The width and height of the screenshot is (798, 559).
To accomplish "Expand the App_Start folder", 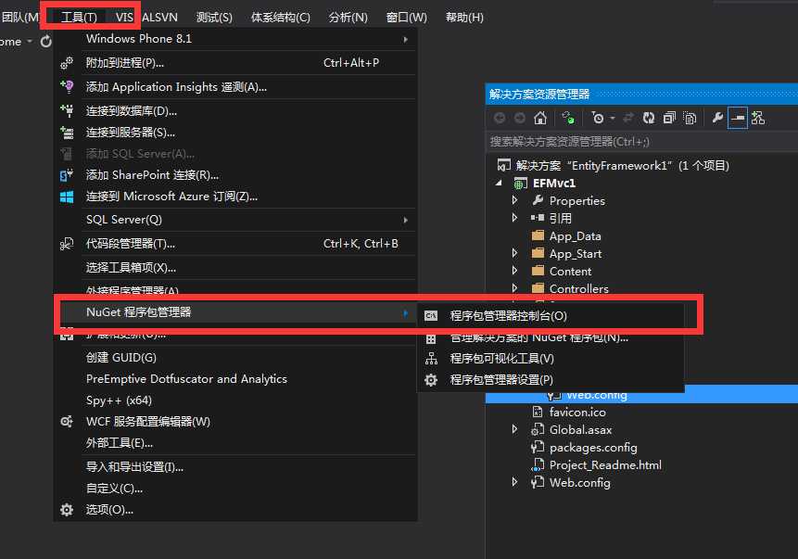I will click(514, 253).
